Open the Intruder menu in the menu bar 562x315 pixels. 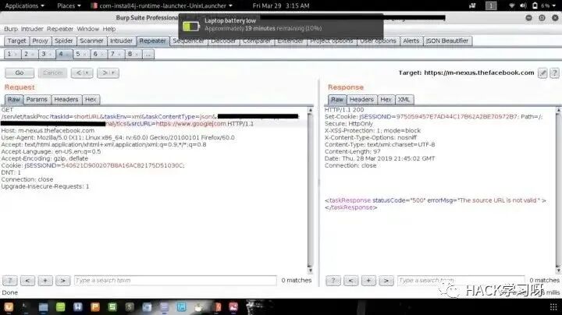tap(32, 29)
